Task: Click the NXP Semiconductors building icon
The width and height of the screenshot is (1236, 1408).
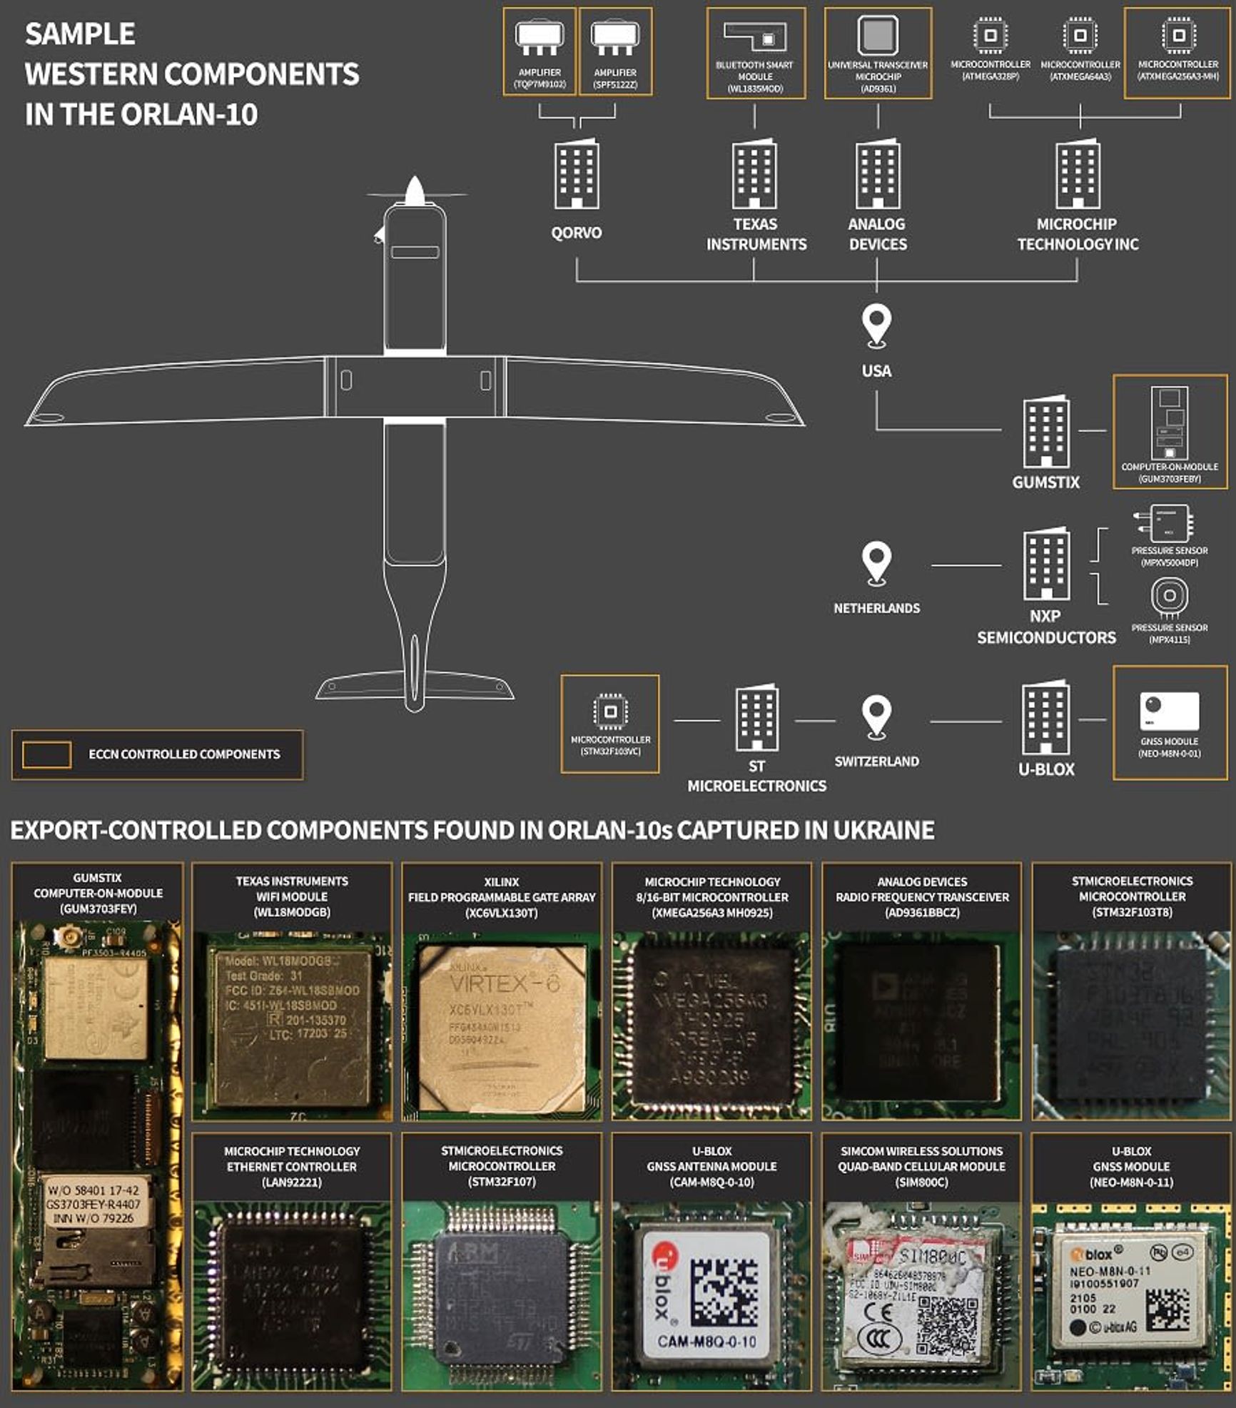Action: [x=1048, y=564]
